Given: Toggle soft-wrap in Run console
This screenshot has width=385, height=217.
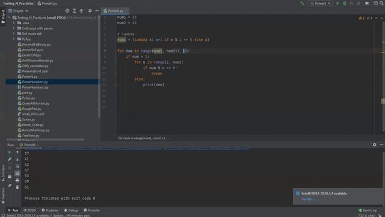Looking at the screenshot, I should click(x=17, y=166).
